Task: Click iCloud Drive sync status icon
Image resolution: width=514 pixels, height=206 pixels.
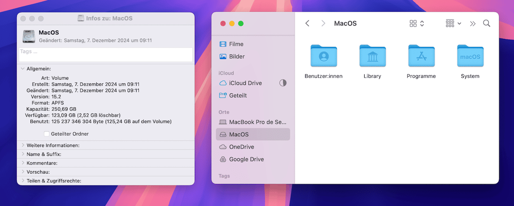Action: tap(283, 83)
